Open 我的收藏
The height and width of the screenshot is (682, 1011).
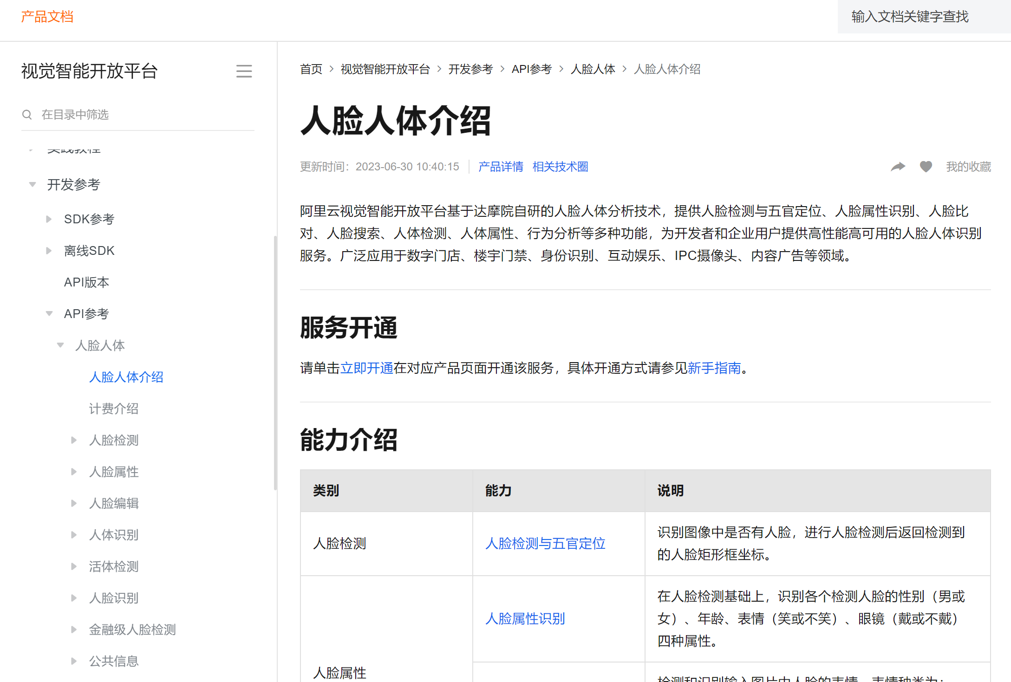click(969, 167)
